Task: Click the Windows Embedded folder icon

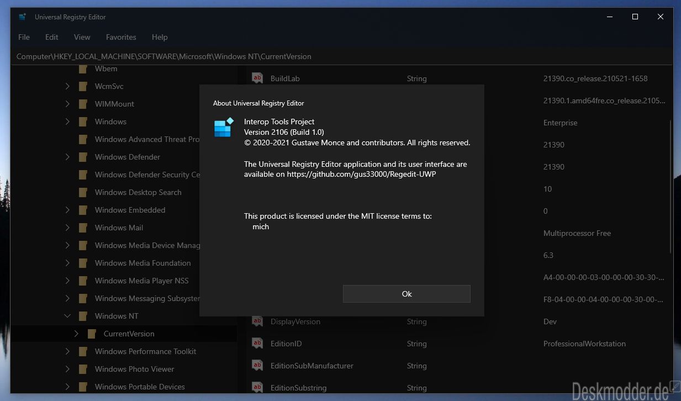Action: pos(83,210)
